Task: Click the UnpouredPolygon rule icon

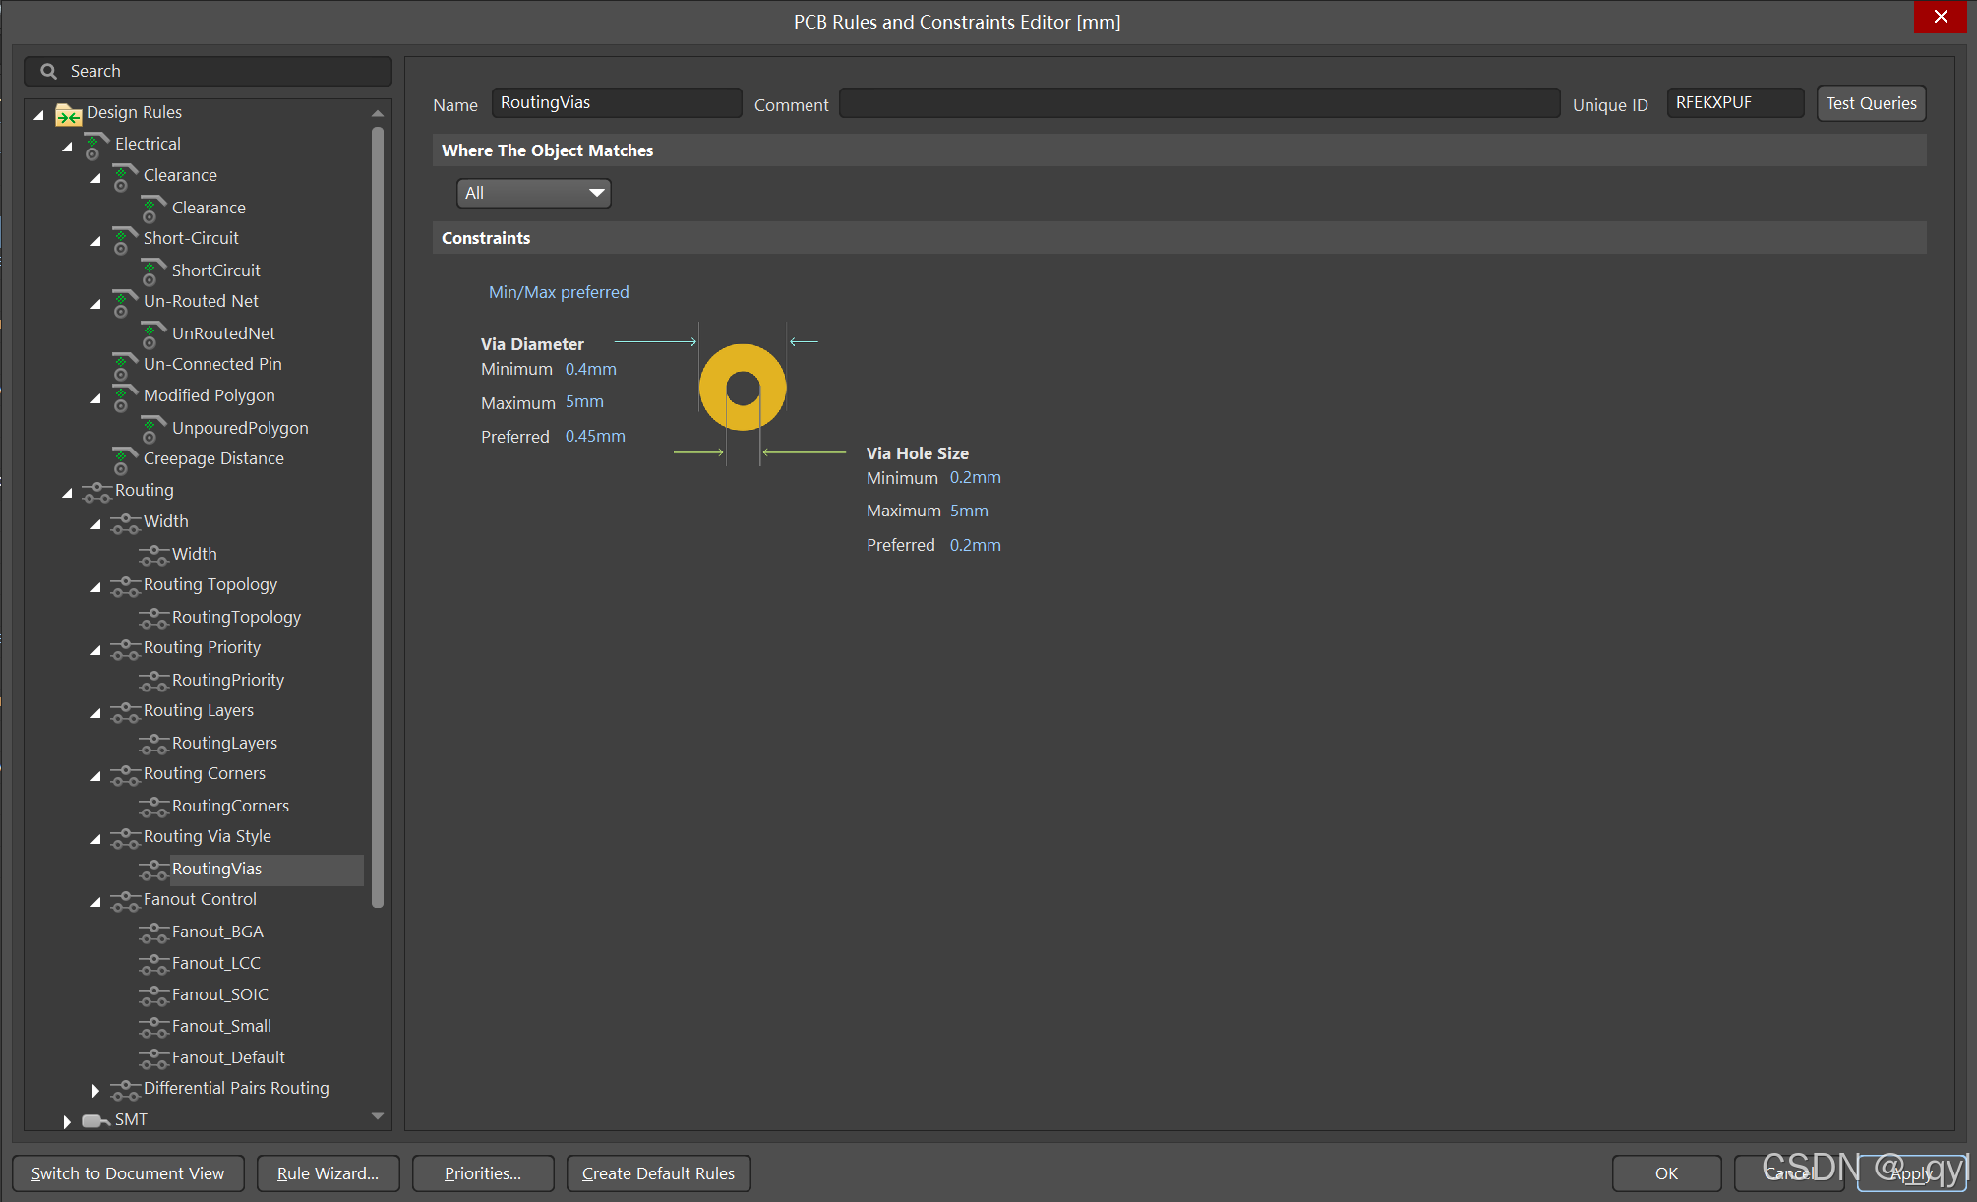Action: [153, 429]
